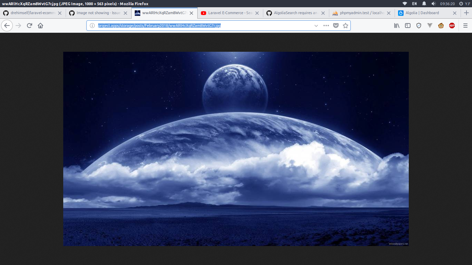Save page to Pocket
This screenshot has height=265, width=472.
336,25
